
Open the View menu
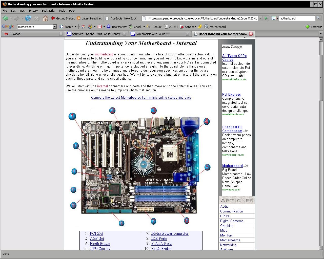coord(22,11)
